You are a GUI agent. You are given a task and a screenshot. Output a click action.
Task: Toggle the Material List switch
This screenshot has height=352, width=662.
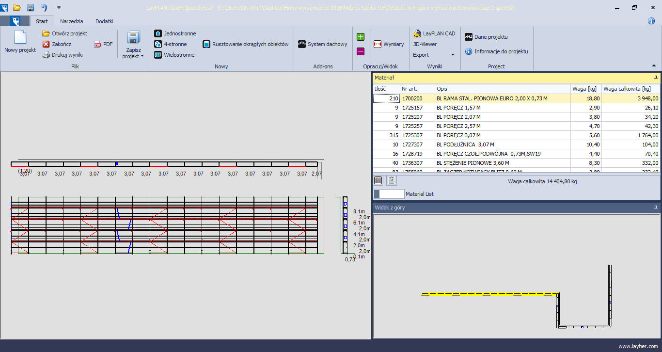[388, 194]
